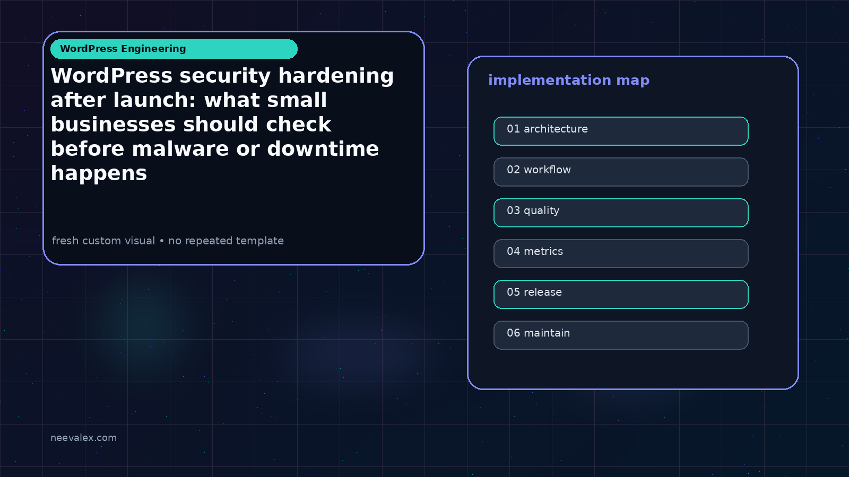
Task: Click the WordPress security hardening headline
Action: pos(222,124)
